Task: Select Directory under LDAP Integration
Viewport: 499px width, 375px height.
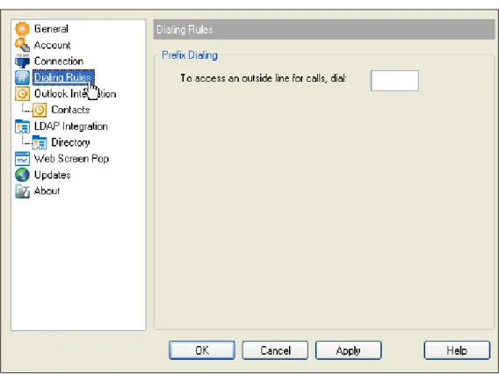Action: (70, 142)
